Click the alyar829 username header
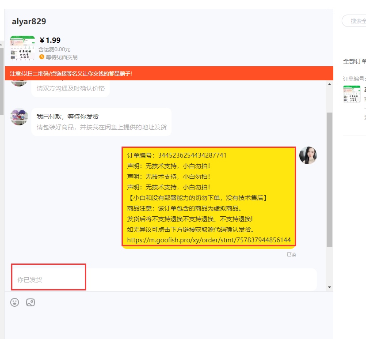This screenshot has height=339, width=366. (x=29, y=21)
